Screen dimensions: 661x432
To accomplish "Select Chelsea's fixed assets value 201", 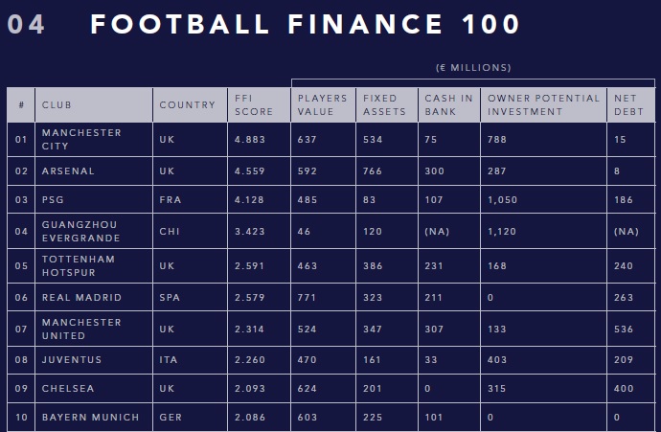I will pos(373,389).
